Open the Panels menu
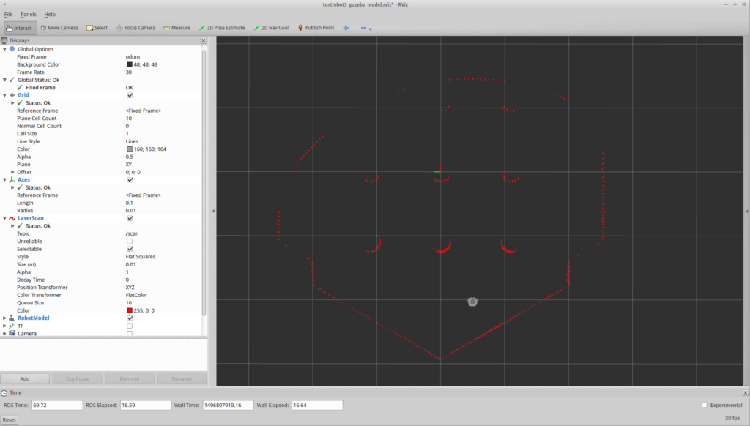The width and height of the screenshot is (750, 426). pyautogui.click(x=29, y=15)
